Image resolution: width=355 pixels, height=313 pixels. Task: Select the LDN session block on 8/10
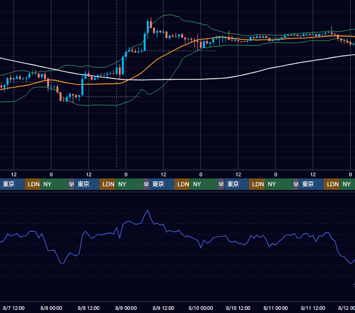257,184
